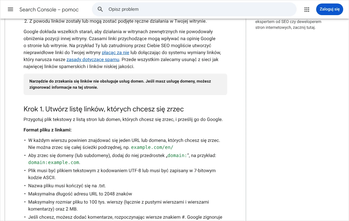Click the domain:example.com code text
This screenshot has height=221, width=349.
(54, 163)
